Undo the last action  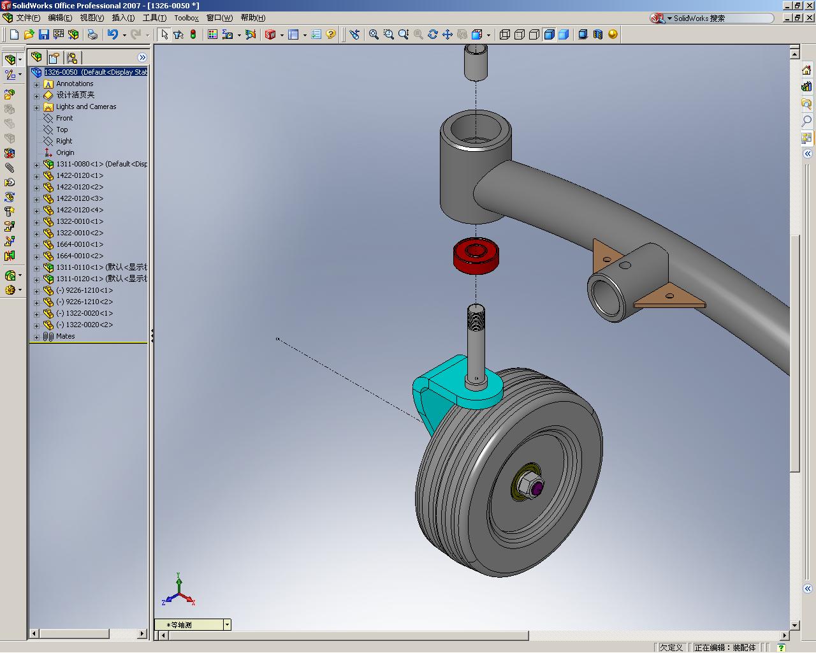[113, 34]
